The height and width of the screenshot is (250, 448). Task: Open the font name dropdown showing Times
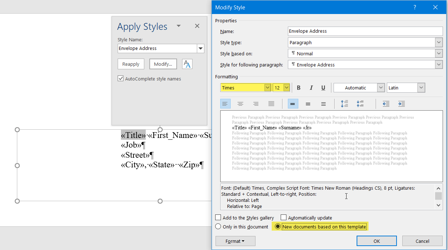point(267,88)
